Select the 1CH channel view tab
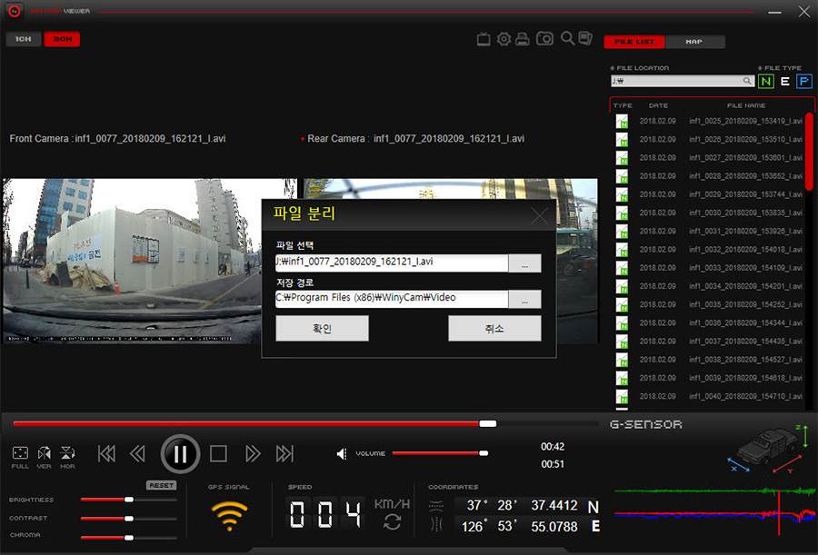Image resolution: width=818 pixels, height=555 pixels. 23,39
